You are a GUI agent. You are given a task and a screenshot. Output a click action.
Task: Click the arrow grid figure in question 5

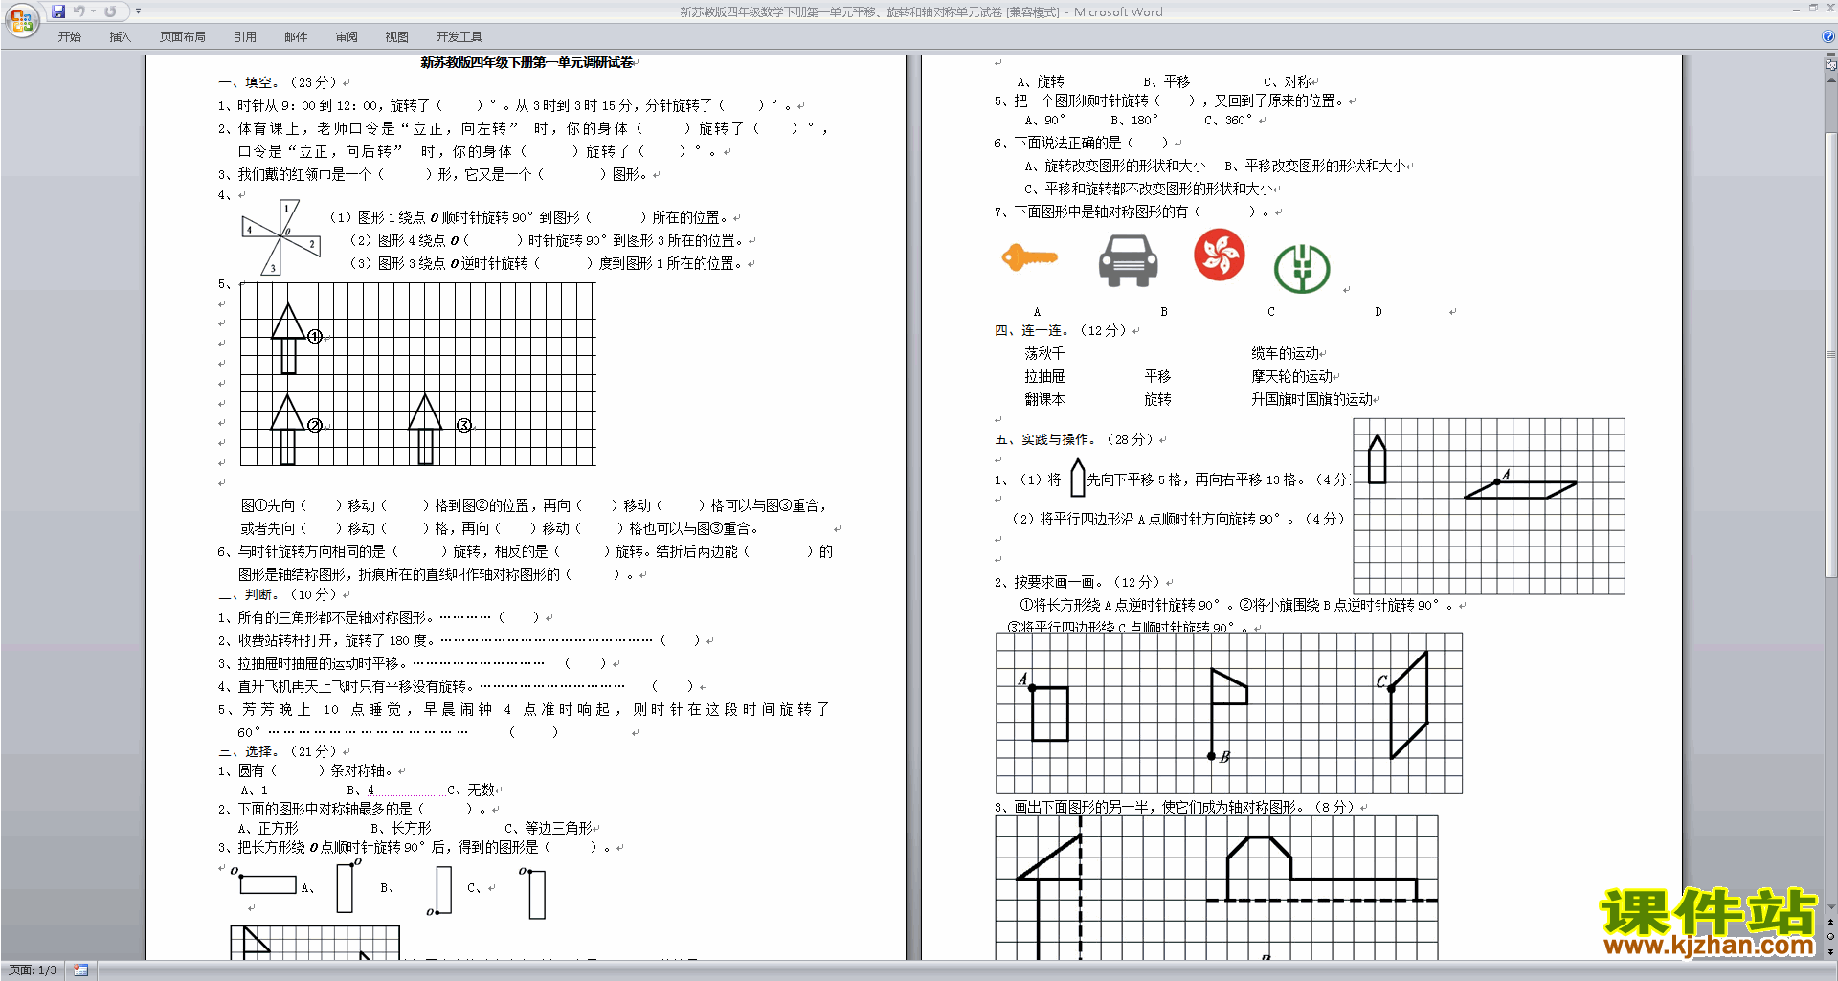417,374
